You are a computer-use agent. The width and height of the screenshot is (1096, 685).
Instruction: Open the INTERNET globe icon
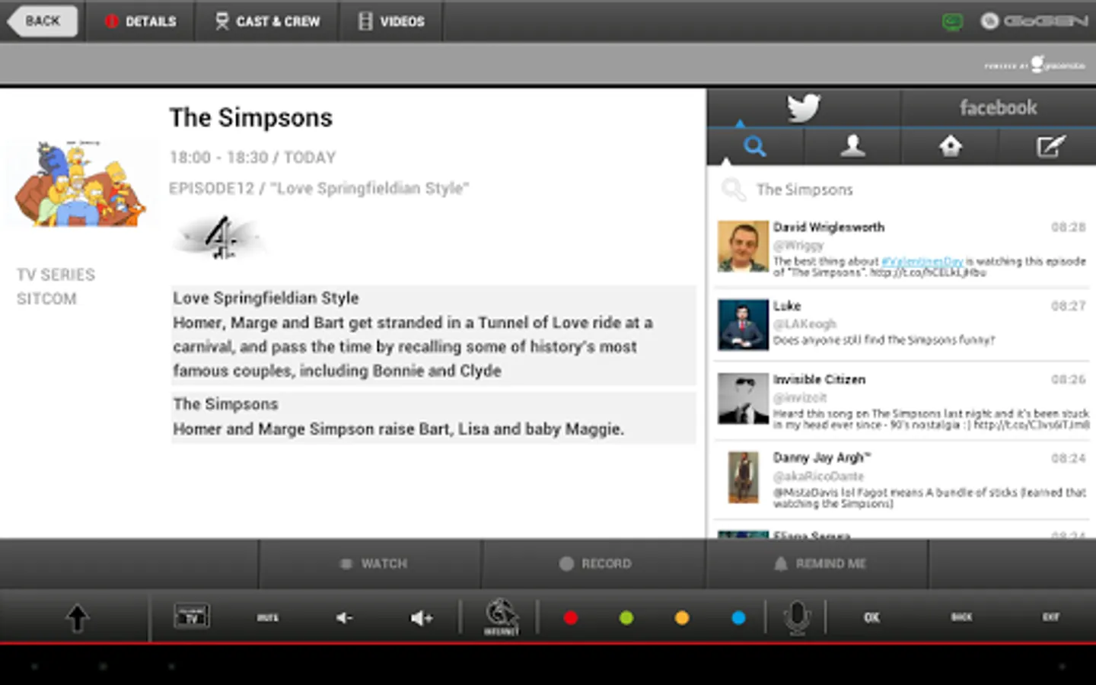[501, 617]
